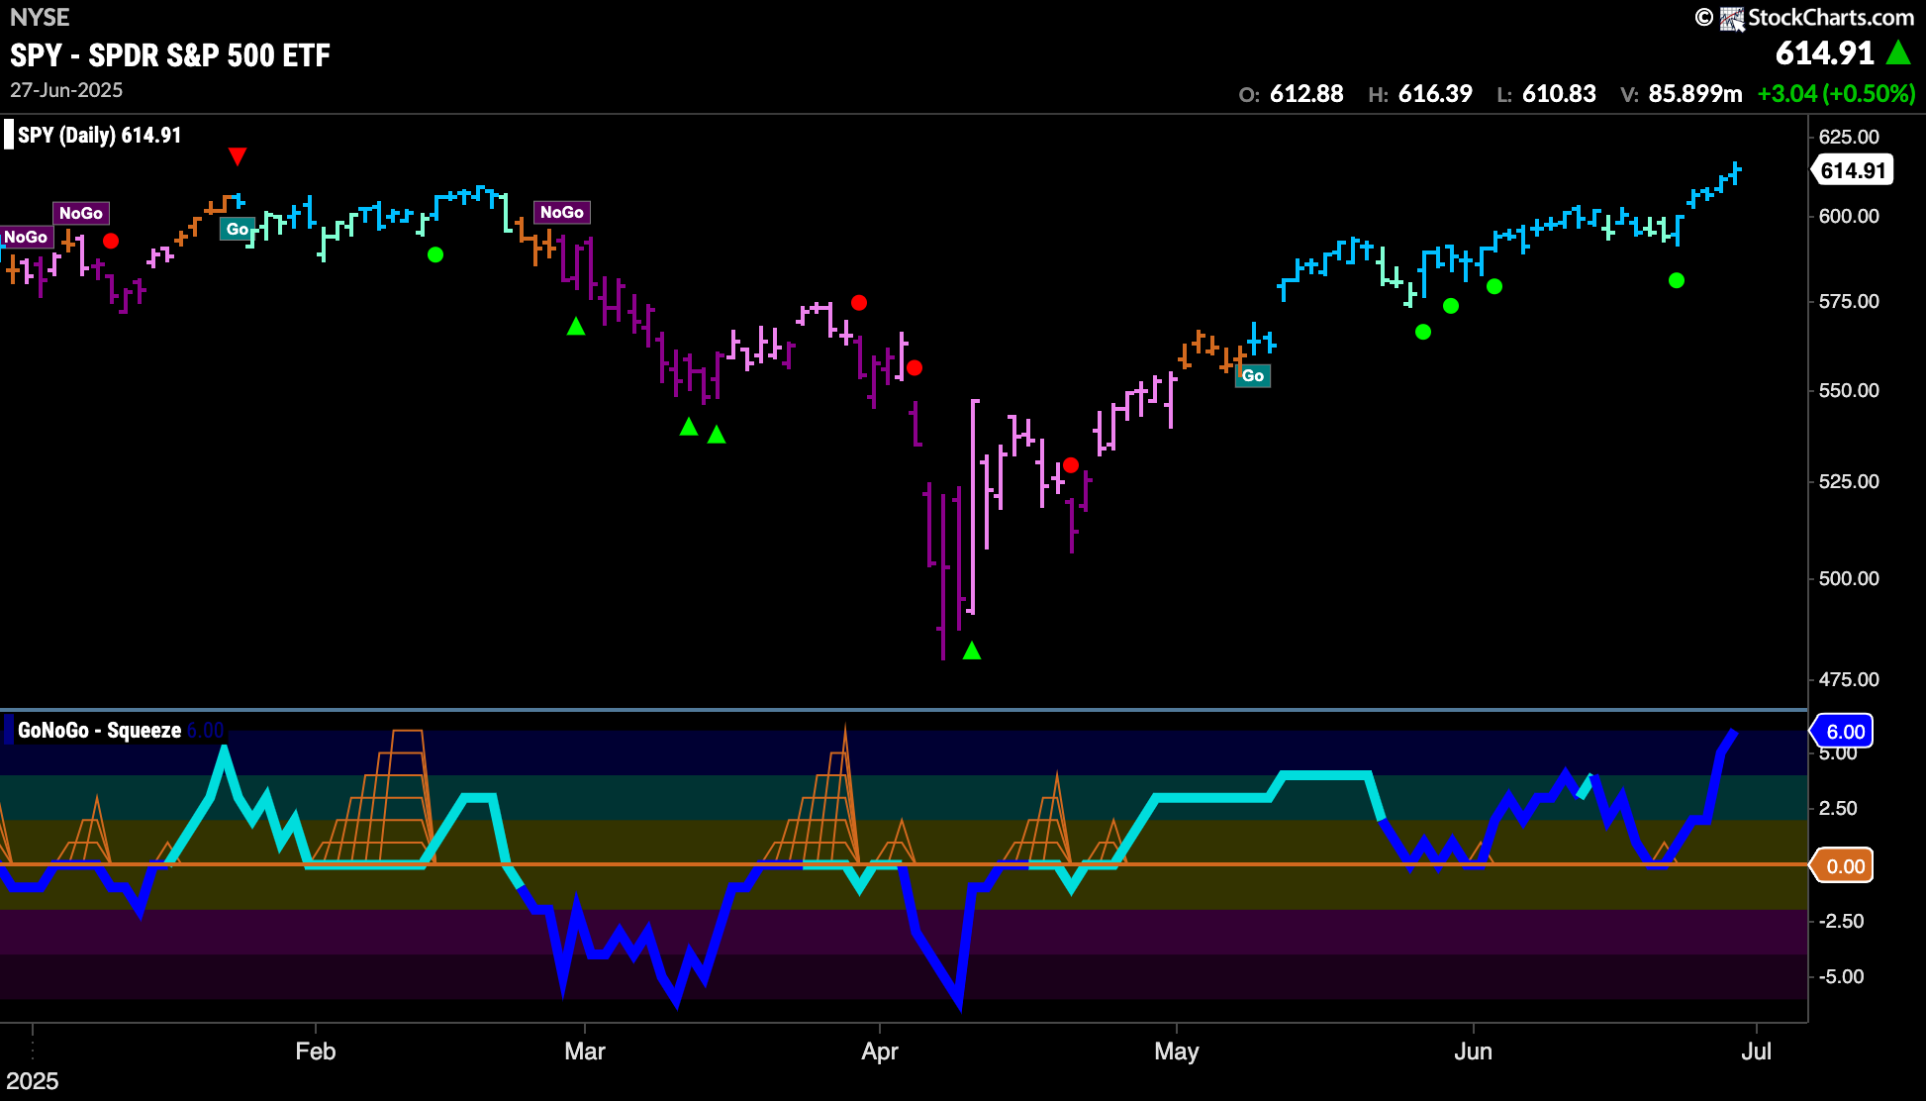The height and width of the screenshot is (1101, 1926).
Task: Click the NYSE exchange label
Action: pos(40,17)
